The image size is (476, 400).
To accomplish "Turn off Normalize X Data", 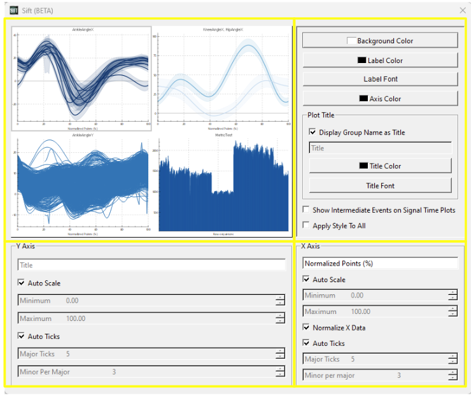I will click(307, 327).
